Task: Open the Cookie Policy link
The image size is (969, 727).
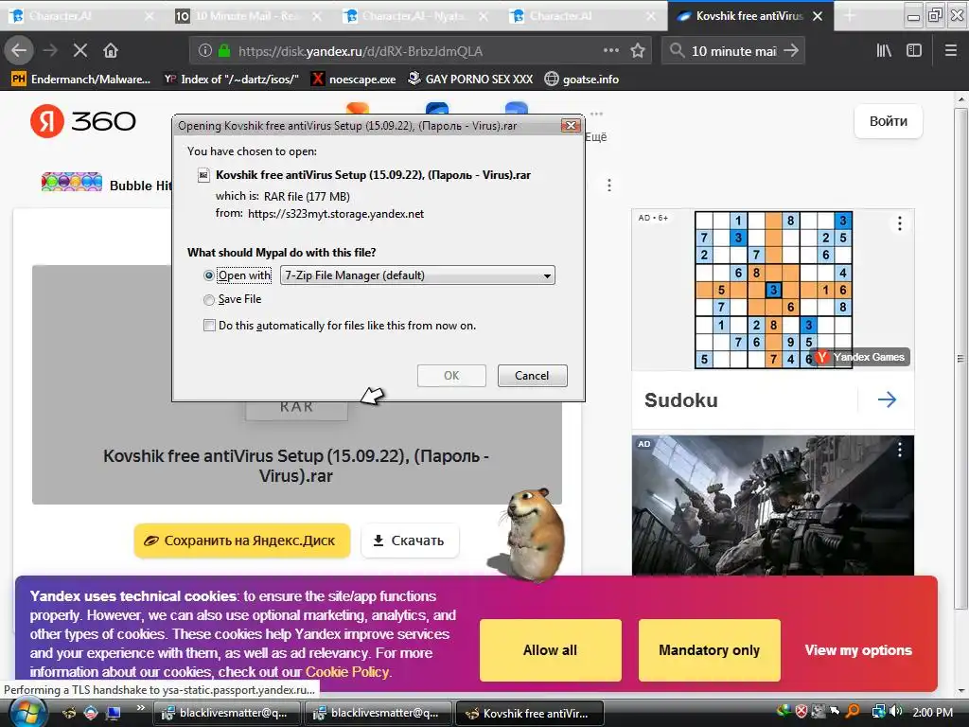Action: pos(347,672)
